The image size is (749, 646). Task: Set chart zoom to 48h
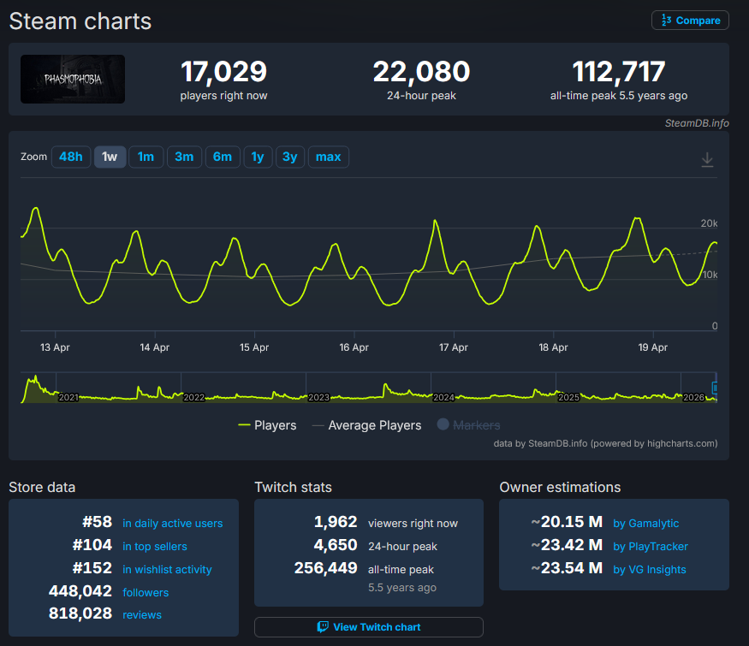(x=71, y=157)
